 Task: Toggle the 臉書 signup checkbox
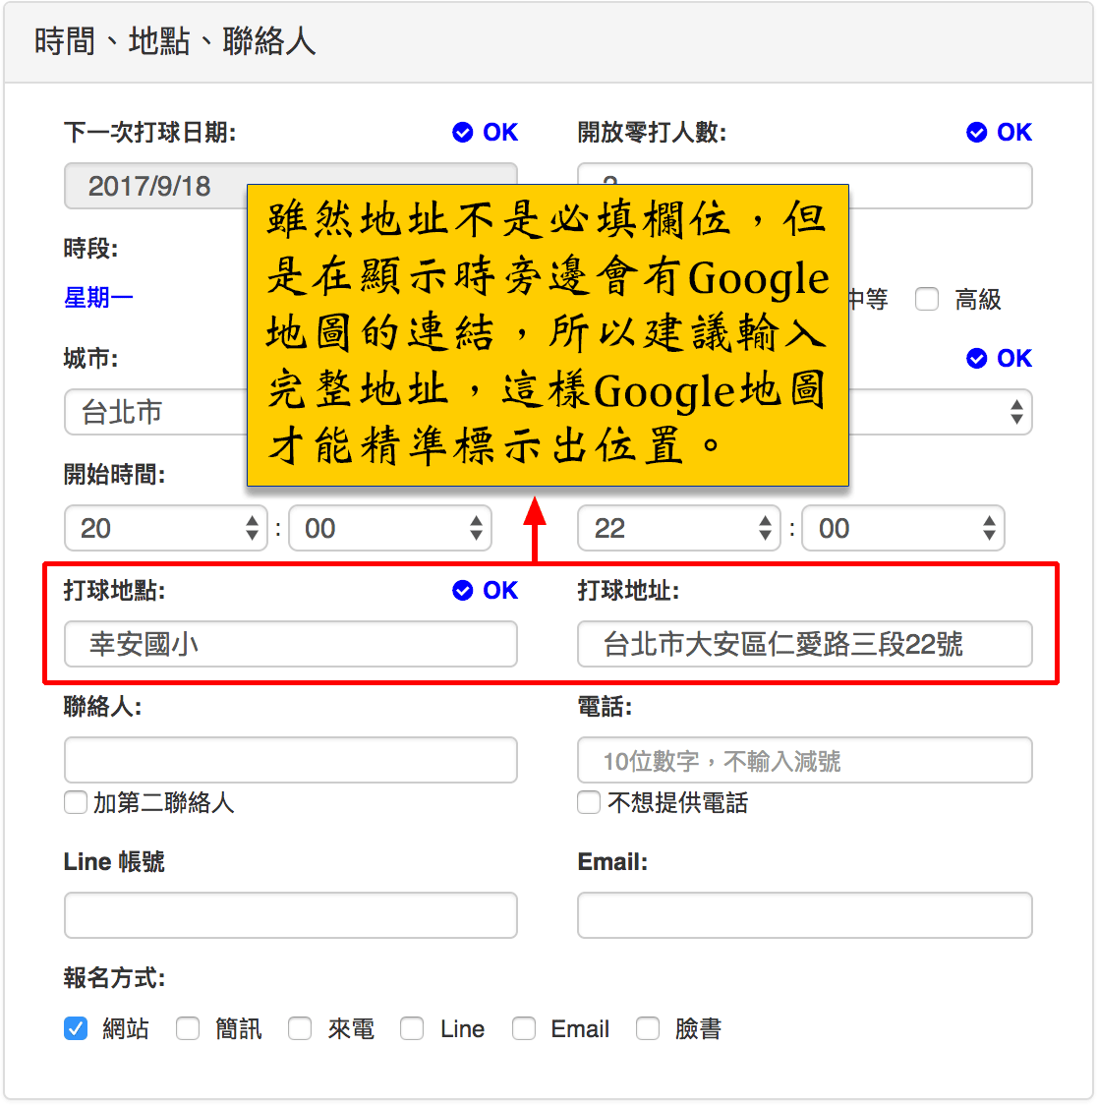pos(648,1029)
